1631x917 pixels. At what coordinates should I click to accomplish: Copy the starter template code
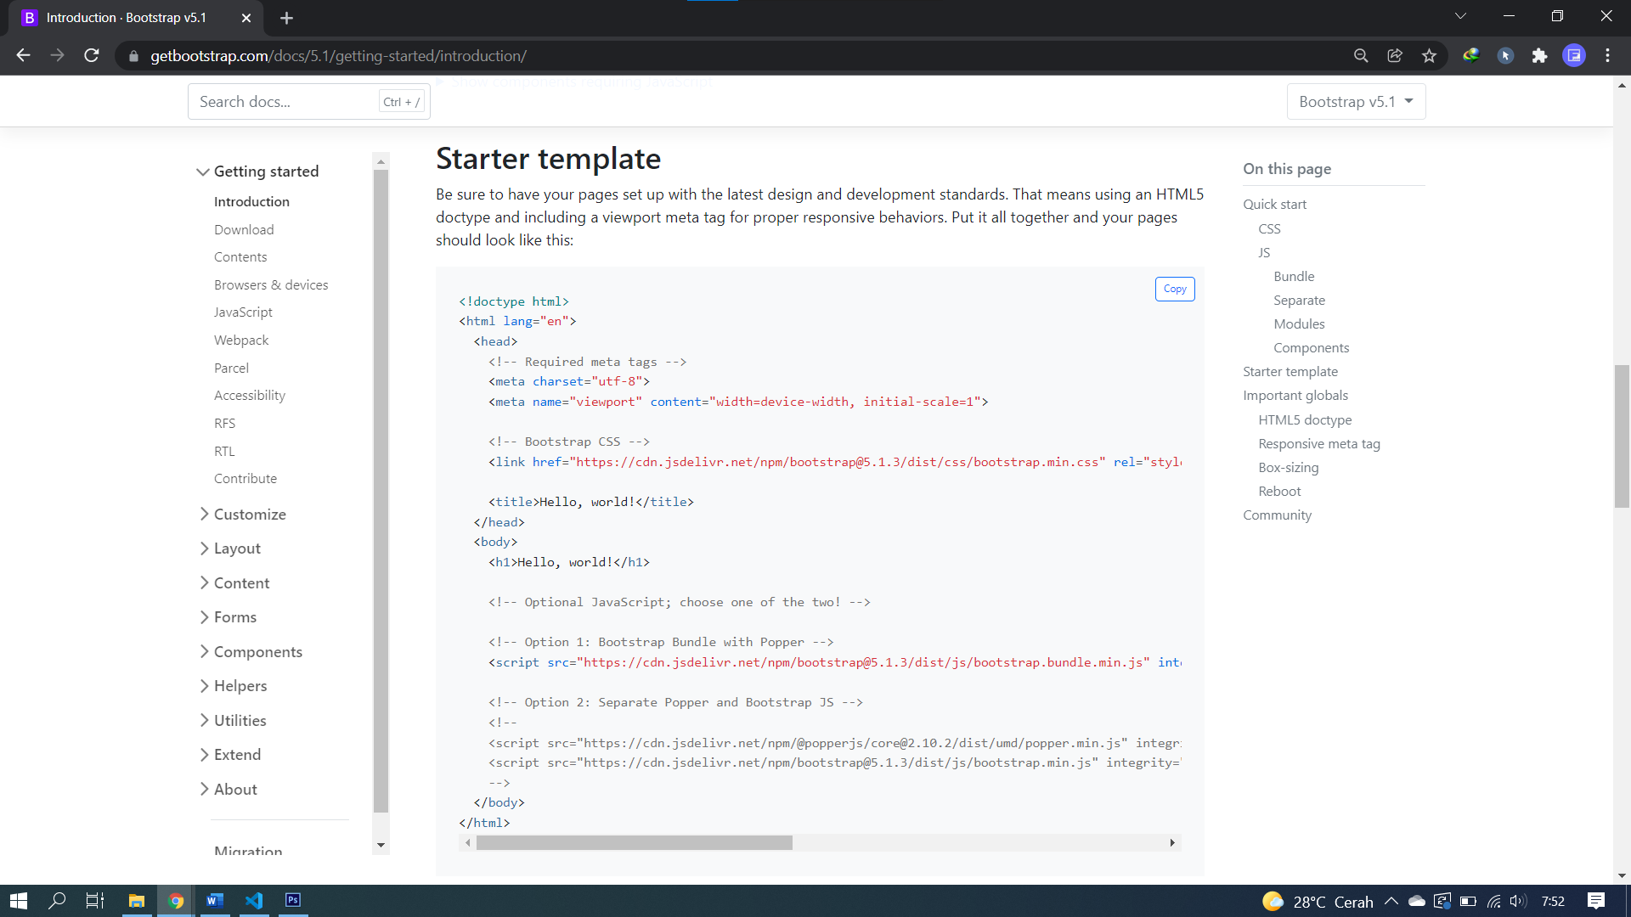[x=1175, y=289]
